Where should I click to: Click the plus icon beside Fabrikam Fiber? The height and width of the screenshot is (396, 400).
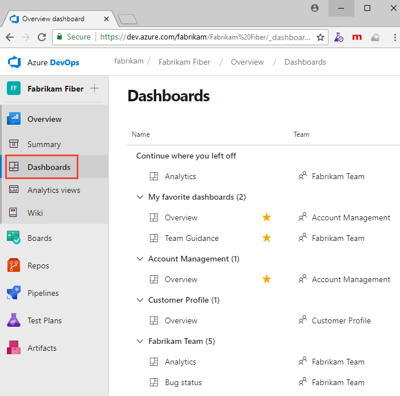[94, 88]
